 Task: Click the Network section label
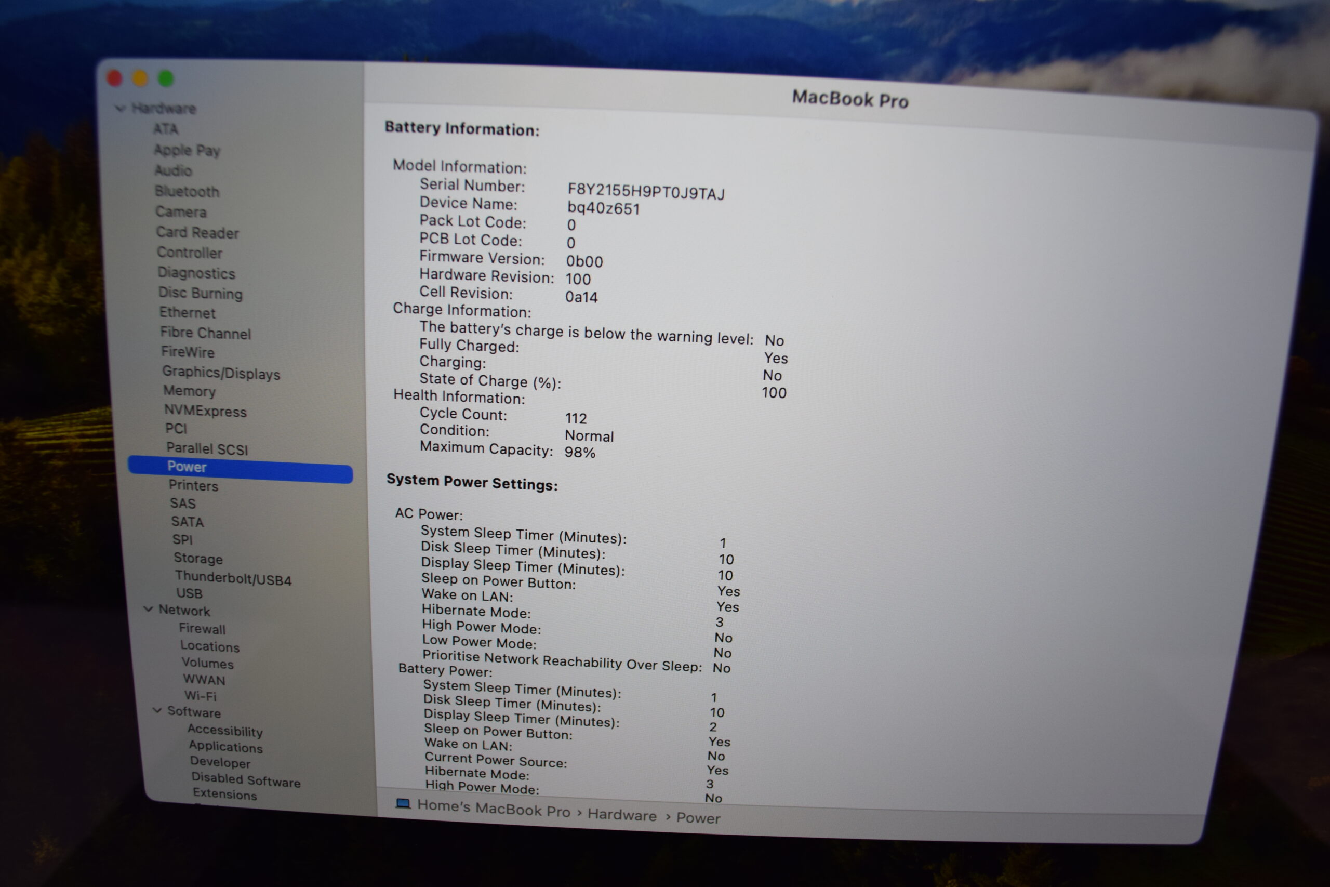[184, 611]
